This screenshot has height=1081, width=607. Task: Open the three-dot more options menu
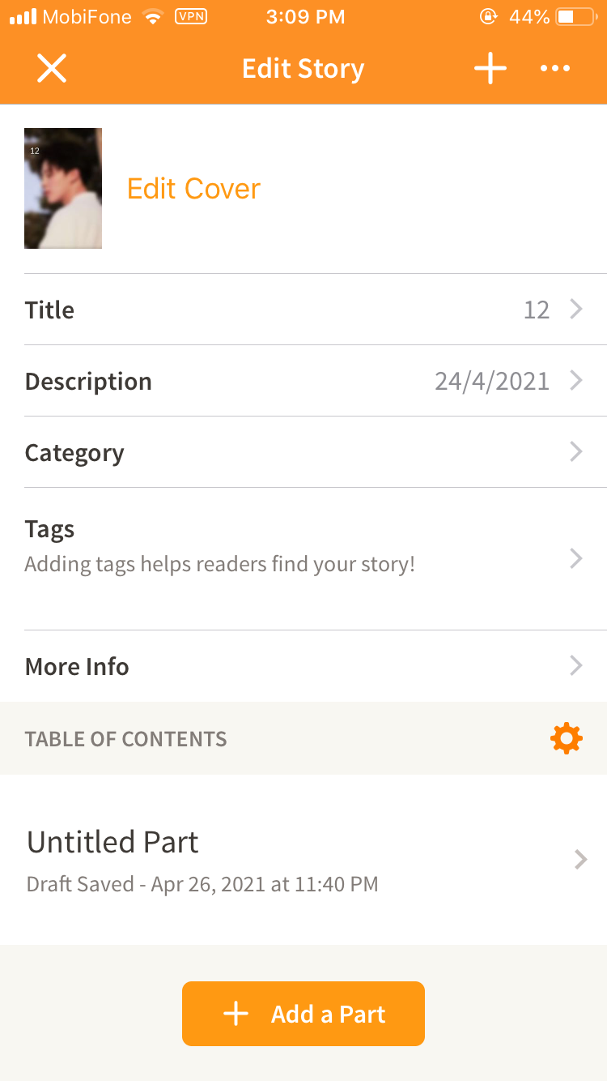pyautogui.click(x=555, y=69)
